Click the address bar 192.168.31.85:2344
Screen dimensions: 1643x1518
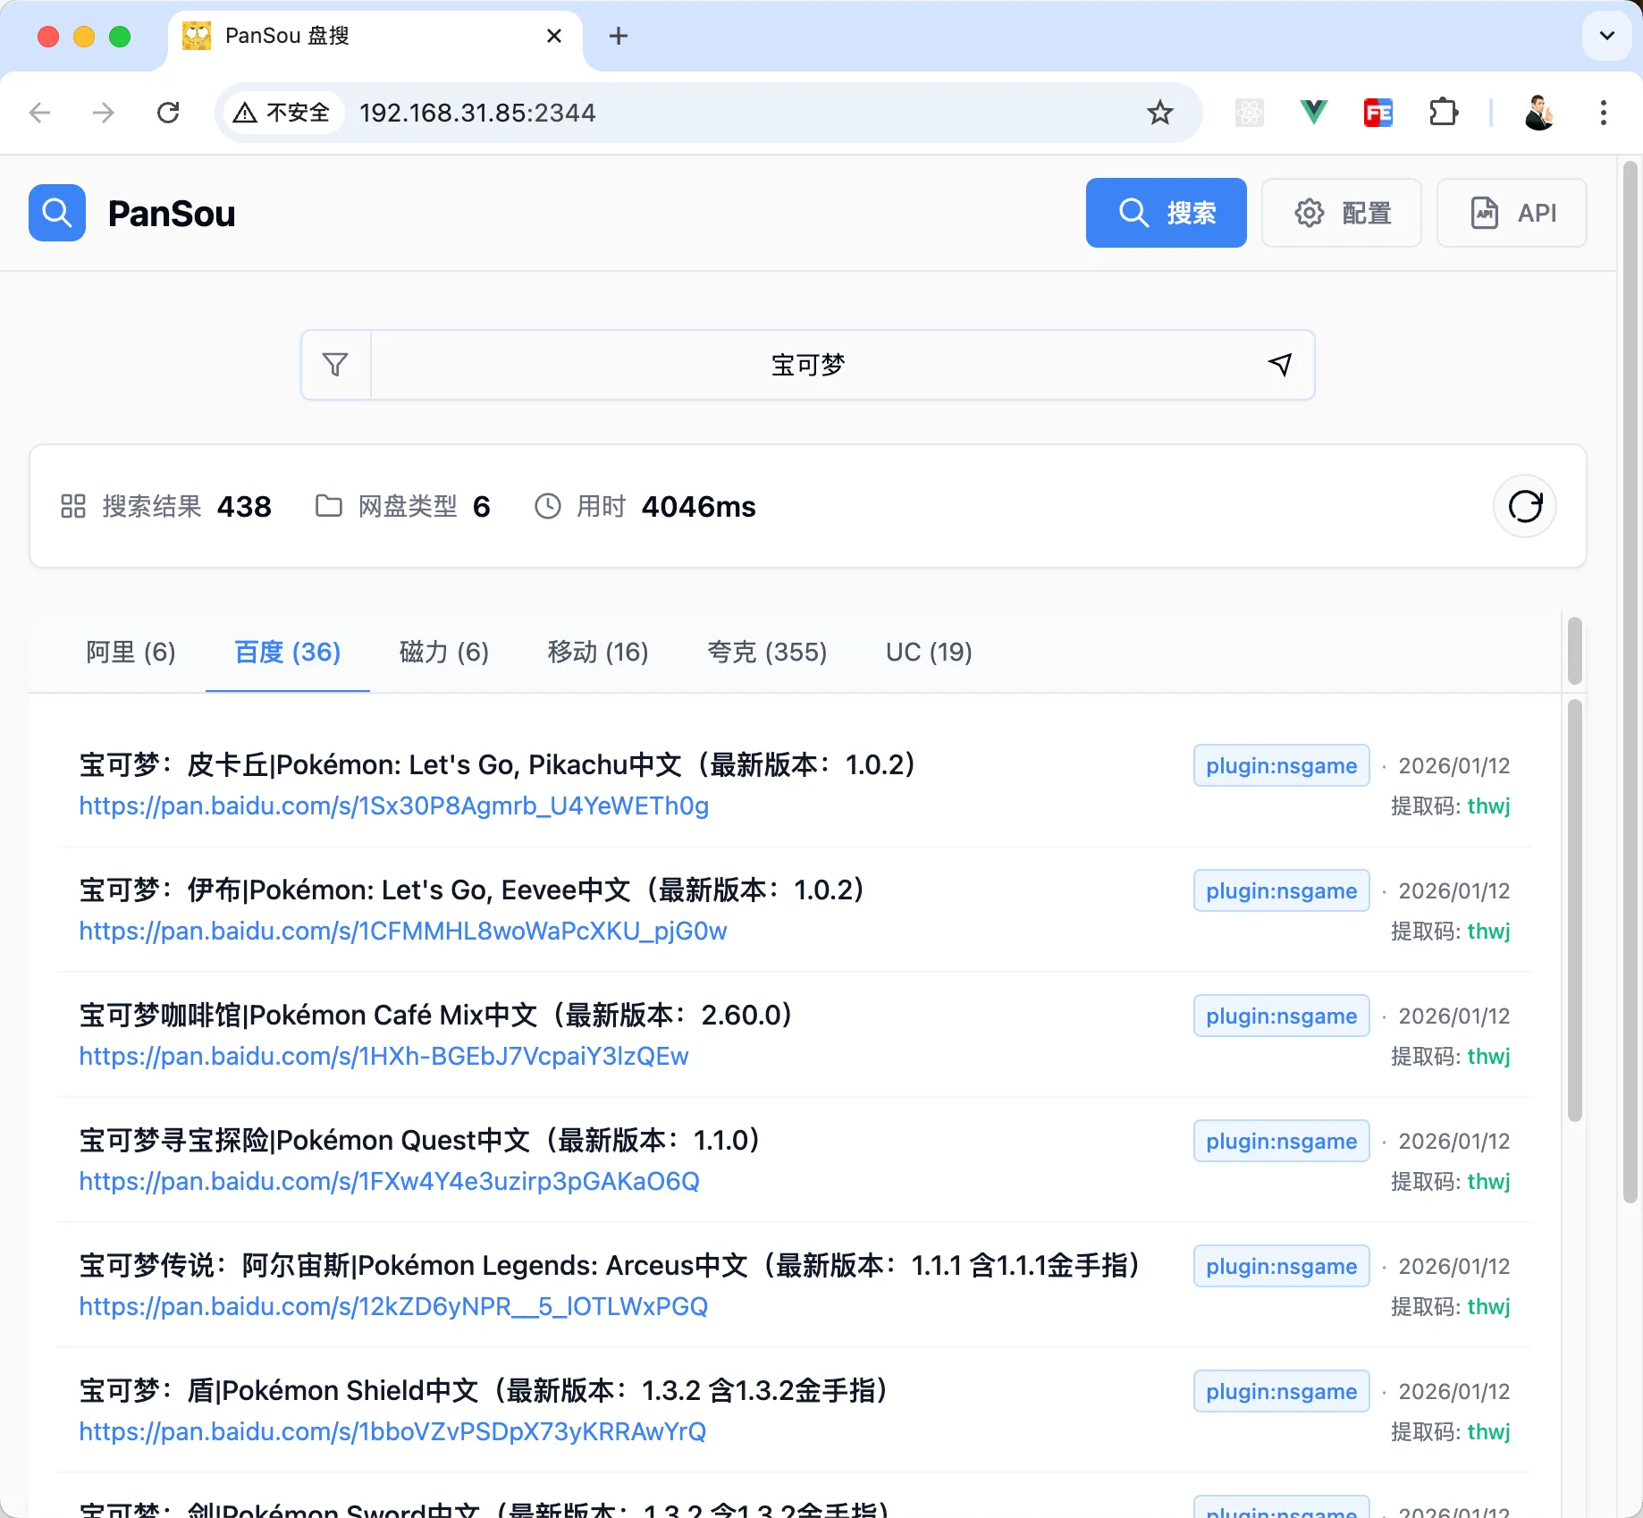coord(477,113)
